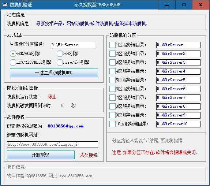Edit the 2区 path field D:\MirServer2

(x=178, y=54)
